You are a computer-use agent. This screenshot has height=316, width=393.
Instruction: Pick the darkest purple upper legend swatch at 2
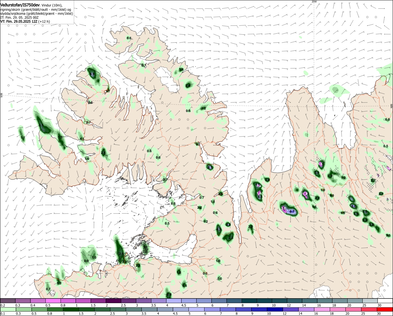click(x=113, y=301)
